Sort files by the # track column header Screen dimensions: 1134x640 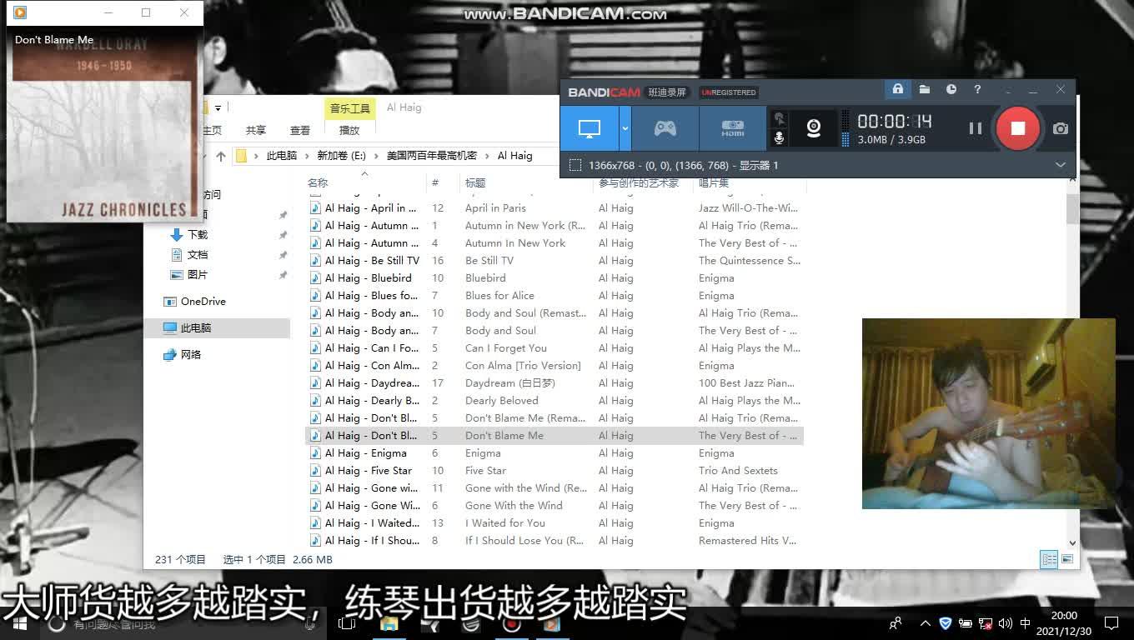pyautogui.click(x=435, y=182)
